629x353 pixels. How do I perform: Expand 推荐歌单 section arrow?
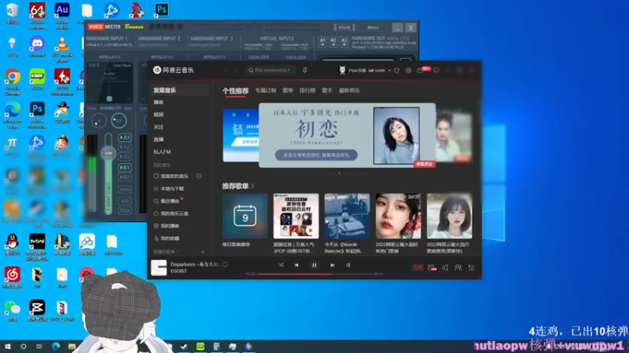(x=252, y=186)
